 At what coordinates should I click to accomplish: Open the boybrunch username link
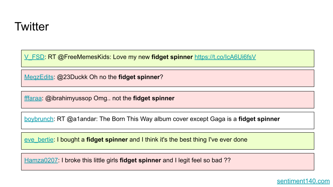(39, 119)
